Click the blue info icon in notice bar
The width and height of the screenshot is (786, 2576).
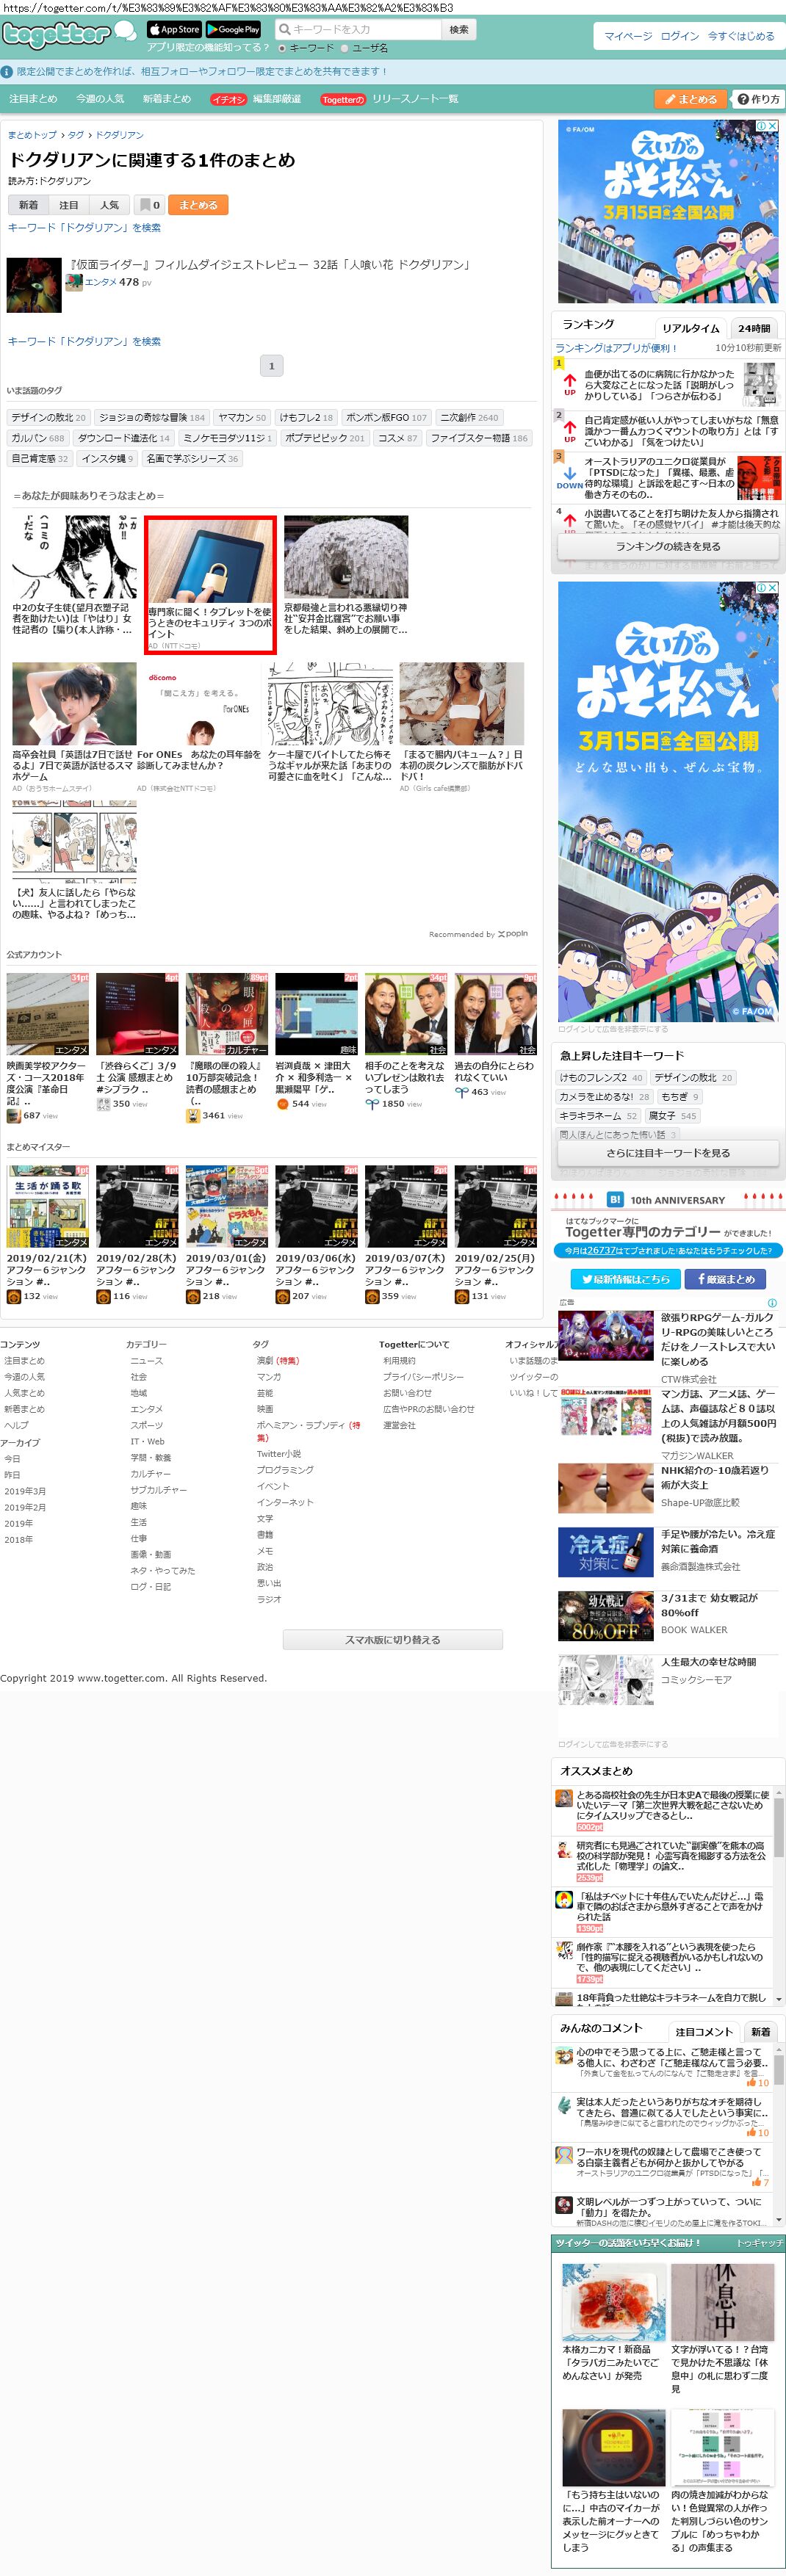[7, 72]
